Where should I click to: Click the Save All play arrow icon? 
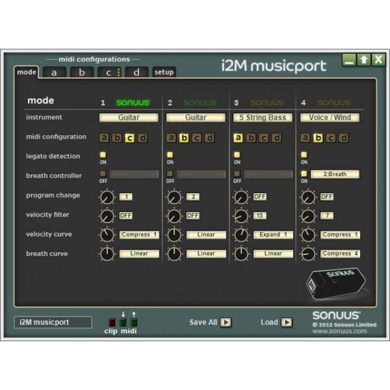tap(226, 322)
